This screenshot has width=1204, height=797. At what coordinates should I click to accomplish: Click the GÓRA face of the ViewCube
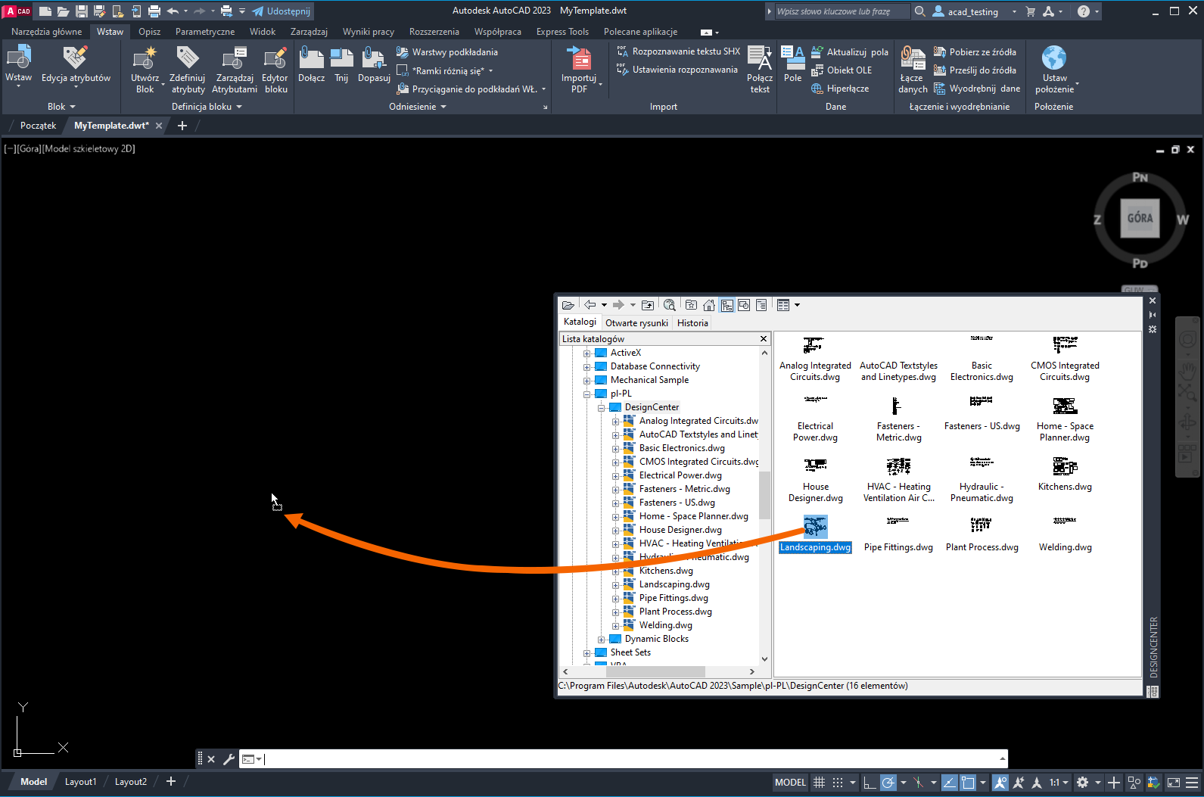1140,218
